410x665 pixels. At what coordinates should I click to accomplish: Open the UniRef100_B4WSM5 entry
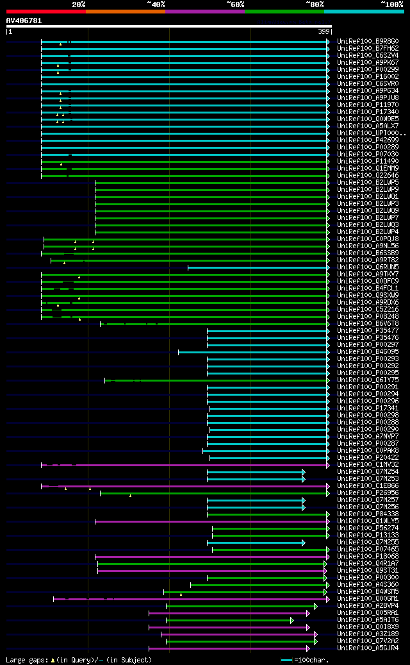368,591
